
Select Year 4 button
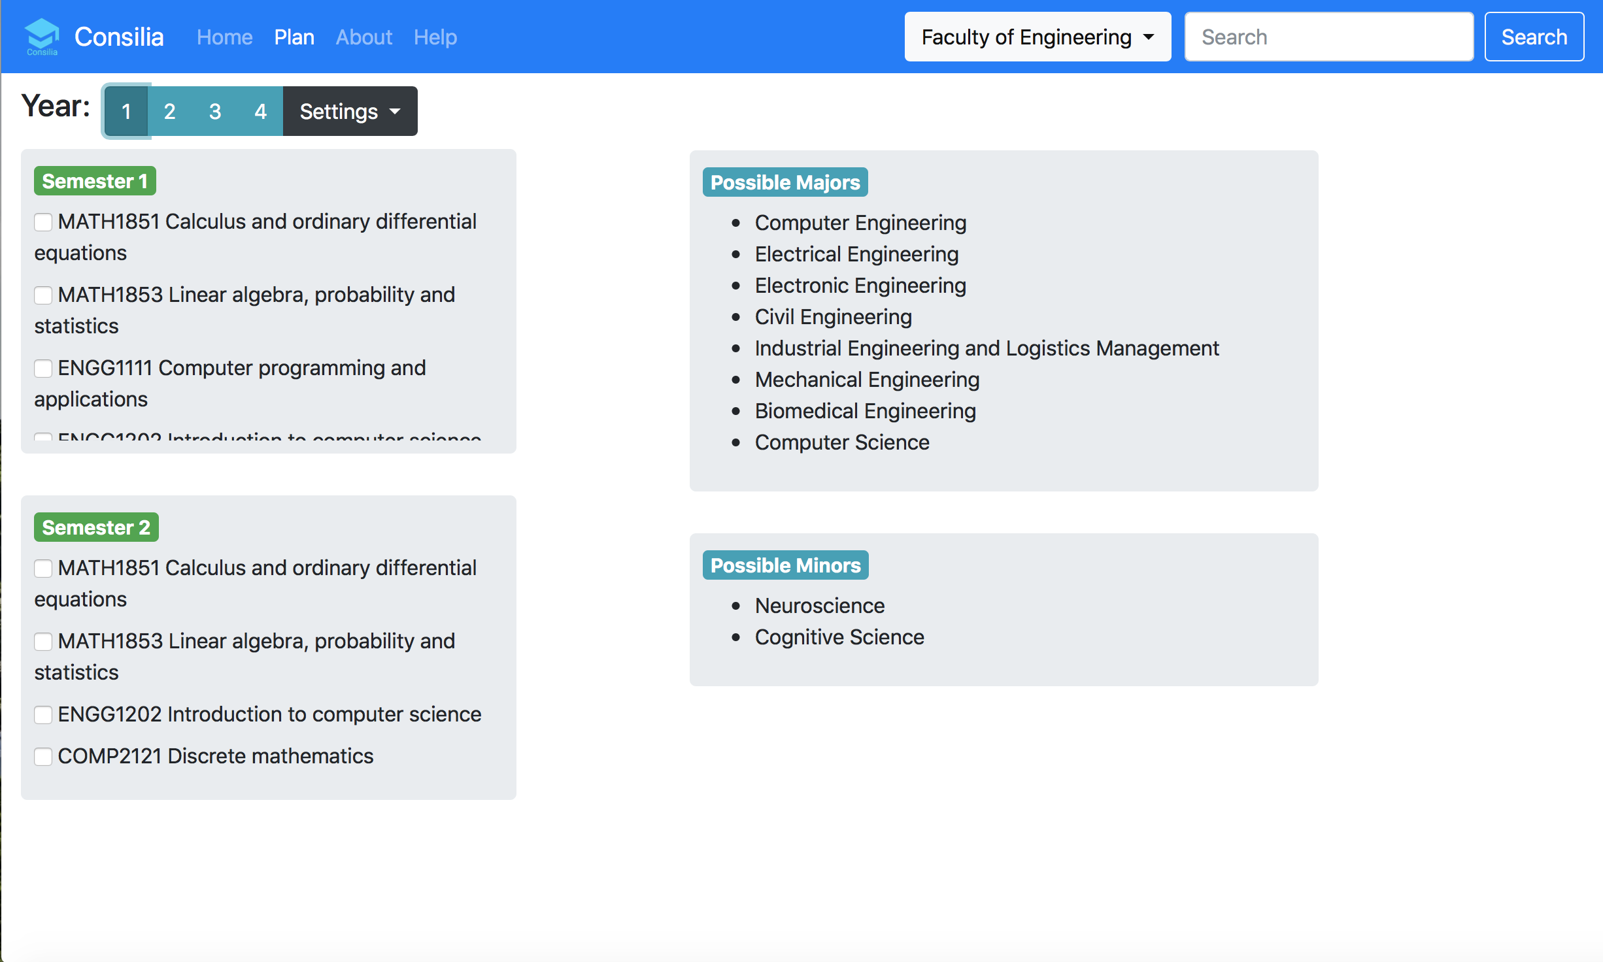pos(260,112)
